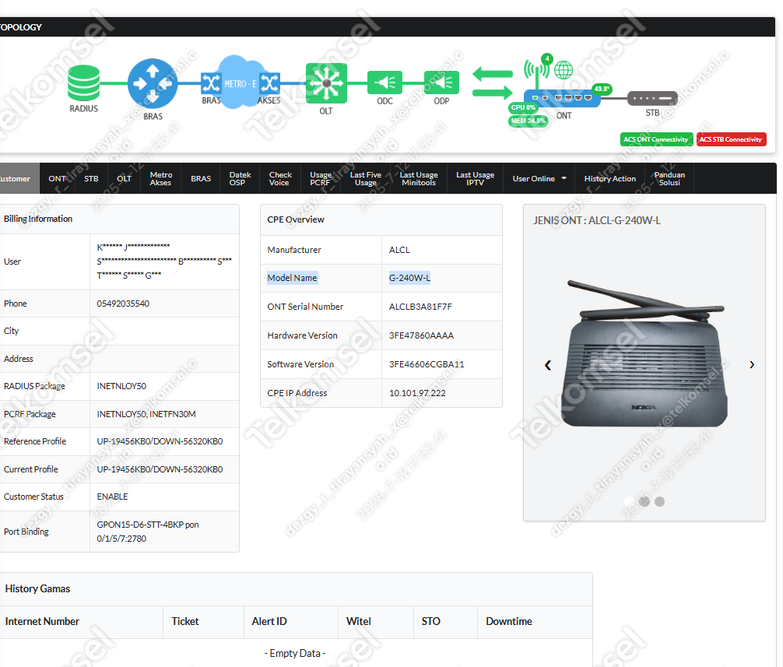Click the green bidirectional arrows icon

click(493, 82)
